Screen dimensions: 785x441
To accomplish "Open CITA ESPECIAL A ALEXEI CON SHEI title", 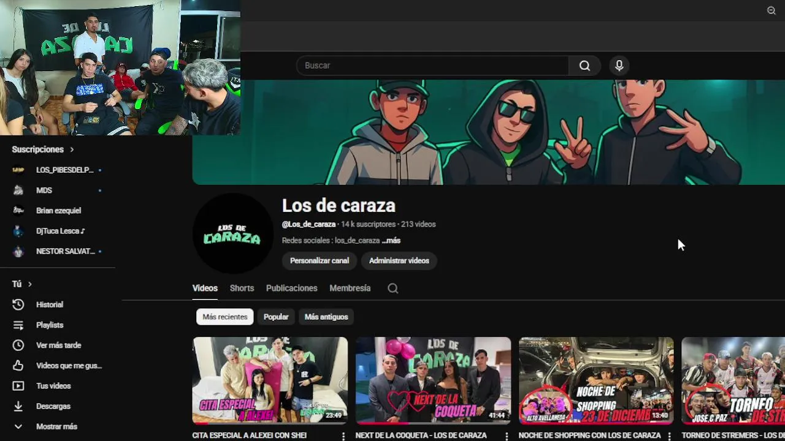I will click(250, 435).
